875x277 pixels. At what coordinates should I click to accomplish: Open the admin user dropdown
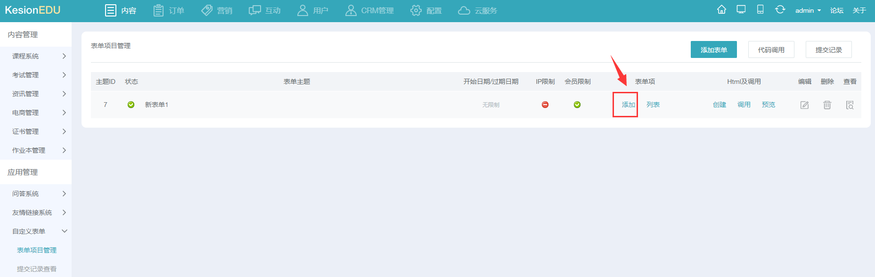pos(808,10)
